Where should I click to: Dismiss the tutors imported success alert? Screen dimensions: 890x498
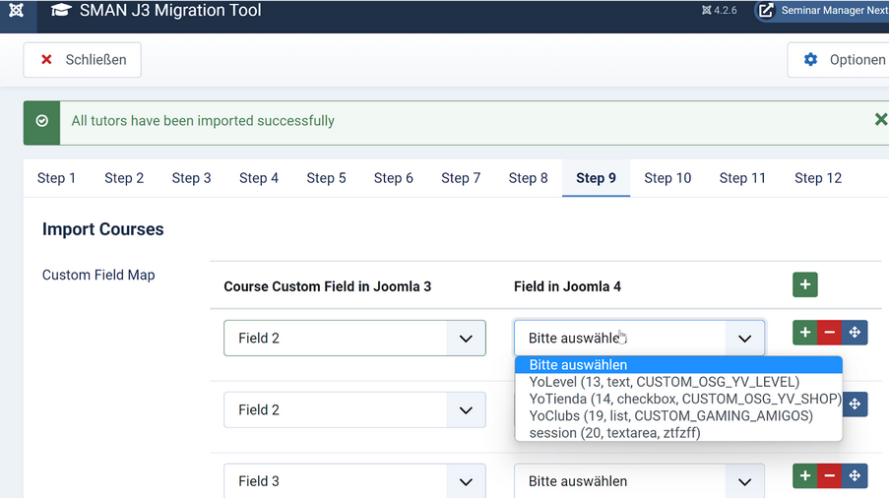coord(880,119)
